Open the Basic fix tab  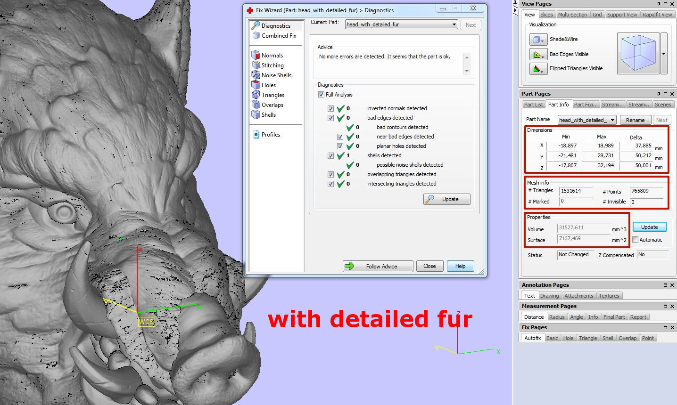[x=552, y=338]
